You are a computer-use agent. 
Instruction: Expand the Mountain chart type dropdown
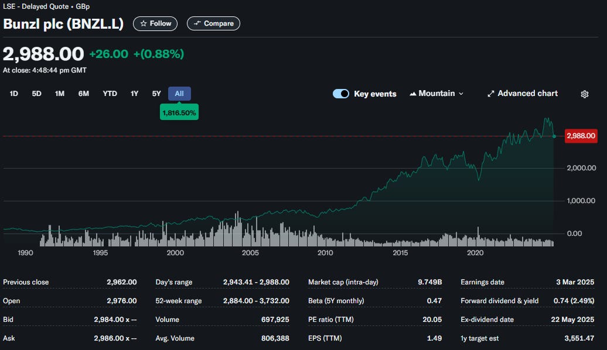437,94
